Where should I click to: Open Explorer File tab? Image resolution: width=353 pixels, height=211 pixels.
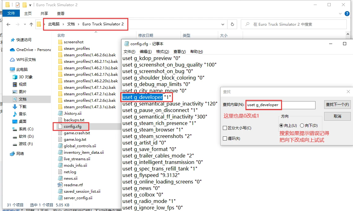11,13
